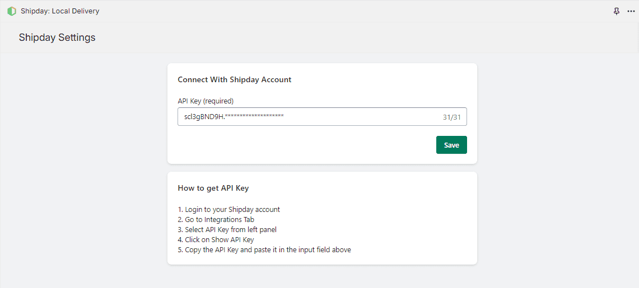Click the 'API Key (required)' field label
The image size is (639, 288).
[x=206, y=101]
